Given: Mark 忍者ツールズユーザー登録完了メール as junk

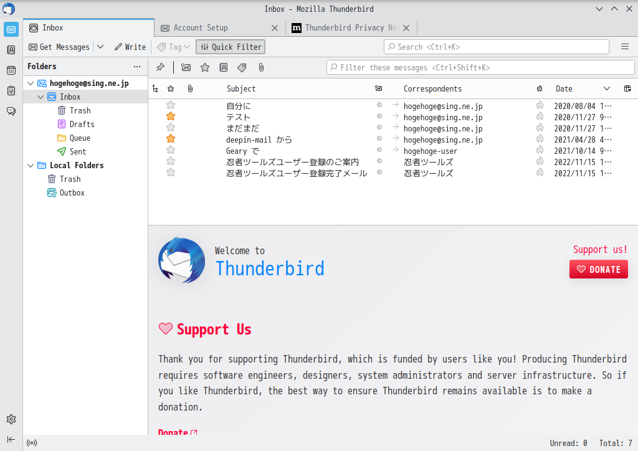Looking at the screenshot, I should pyautogui.click(x=540, y=173).
